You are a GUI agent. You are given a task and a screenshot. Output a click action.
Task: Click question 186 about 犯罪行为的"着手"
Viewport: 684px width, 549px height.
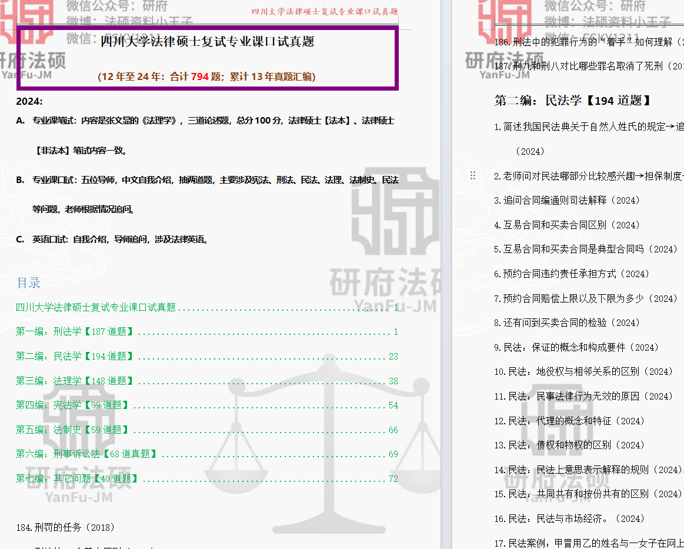coord(589,42)
